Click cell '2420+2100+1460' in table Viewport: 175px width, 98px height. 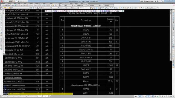pos(86,50)
